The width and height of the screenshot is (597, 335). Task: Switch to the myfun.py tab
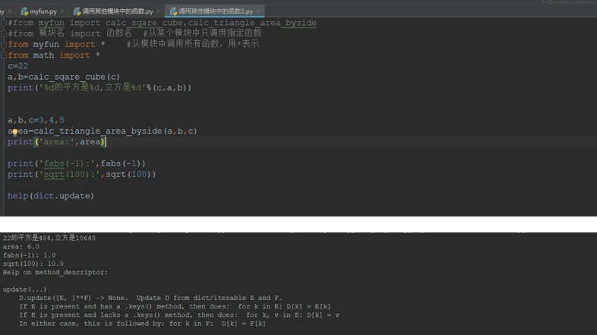(43, 11)
